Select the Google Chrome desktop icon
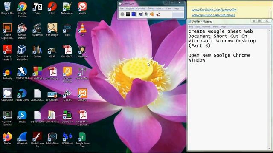Image resolution: width=273 pixels, height=153 pixels. [22, 9]
